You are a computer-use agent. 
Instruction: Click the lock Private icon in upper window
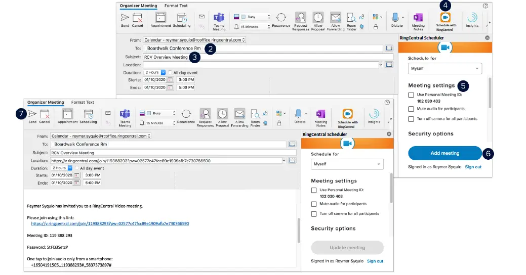(376, 27)
